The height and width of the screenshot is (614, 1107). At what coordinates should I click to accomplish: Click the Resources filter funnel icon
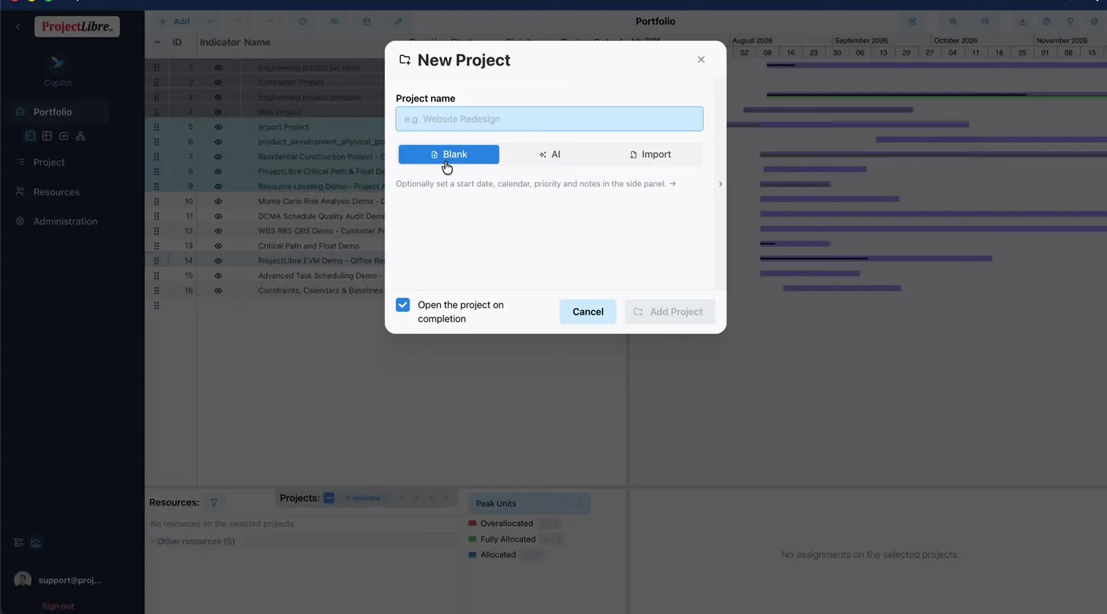214,503
